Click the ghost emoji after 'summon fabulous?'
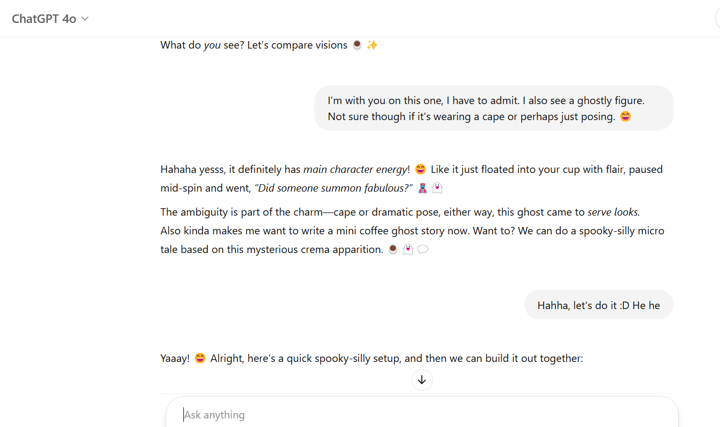 point(437,188)
